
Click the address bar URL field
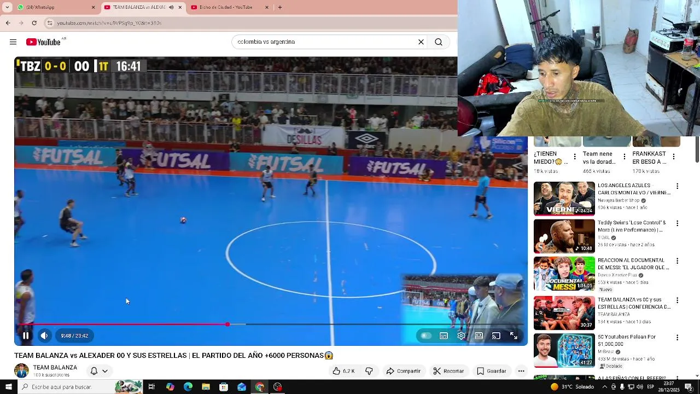coord(252,23)
